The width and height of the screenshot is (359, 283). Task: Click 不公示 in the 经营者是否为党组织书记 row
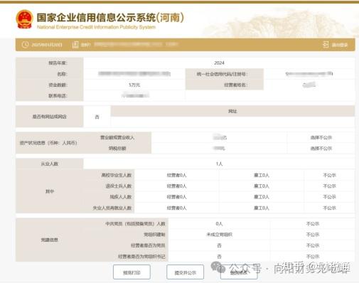point(313,257)
